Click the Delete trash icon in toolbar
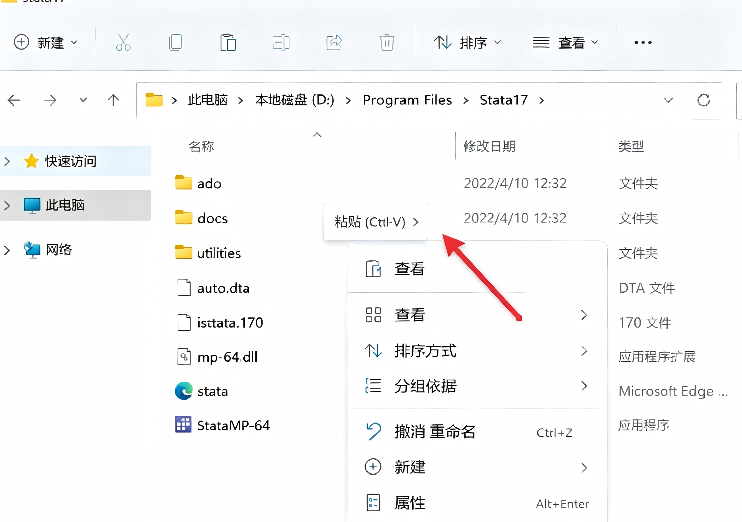The image size is (742, 522). tap(387, 42)
